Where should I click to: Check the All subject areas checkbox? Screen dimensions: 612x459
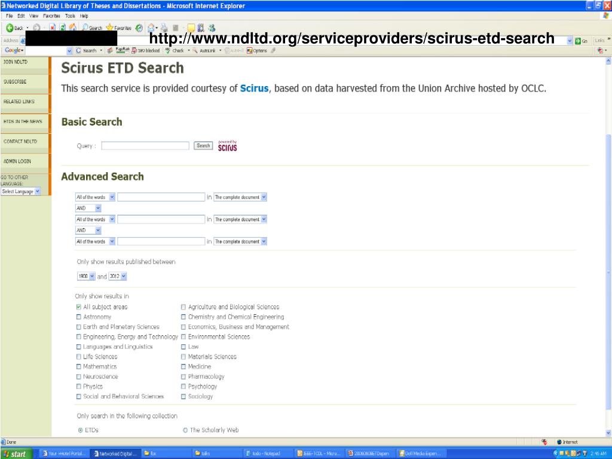[x=79, y=307]
